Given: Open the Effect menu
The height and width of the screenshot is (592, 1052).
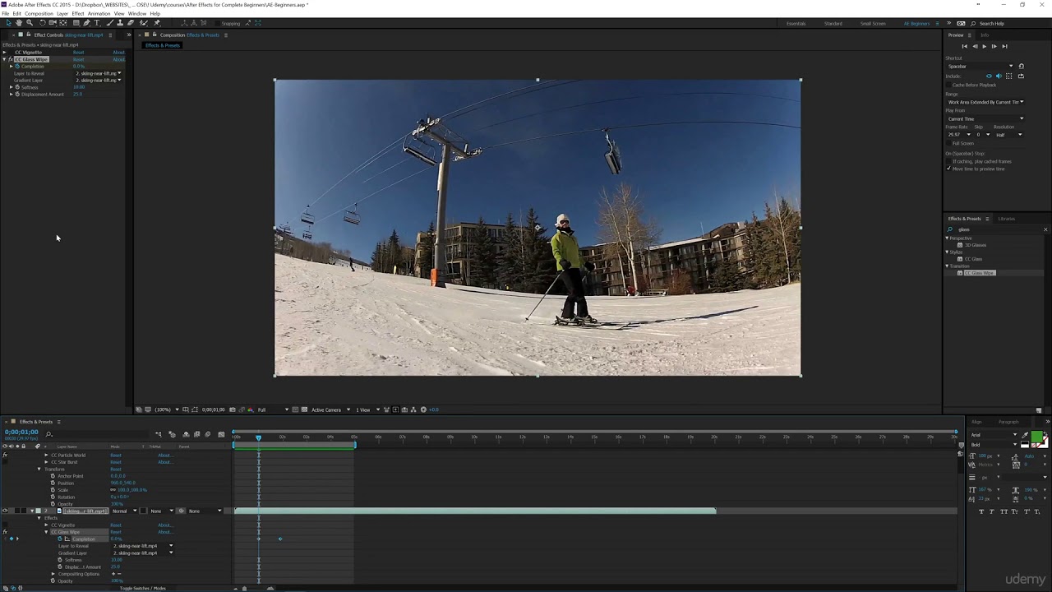Looking at the screenshot, I should tap(78, 13).
